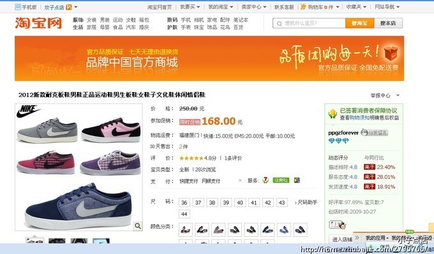The height and width of the screenshot is (254, 434).
Task: Select the blue shoe color option
Action: pyautogui.click(x=284, y=230)
